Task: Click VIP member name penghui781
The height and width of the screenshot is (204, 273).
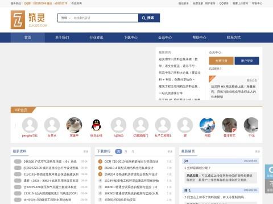Action: point(30,135)
